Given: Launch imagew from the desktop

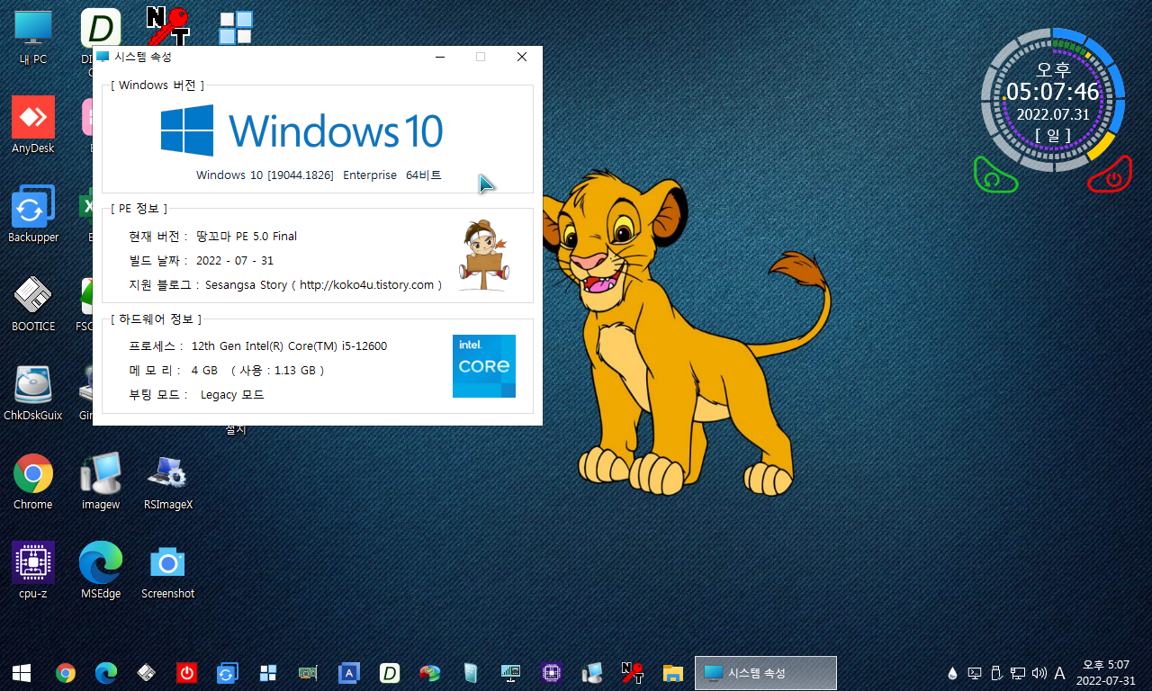Looking at the screenshot, I should pyautogui.click(x=101, y=481).
